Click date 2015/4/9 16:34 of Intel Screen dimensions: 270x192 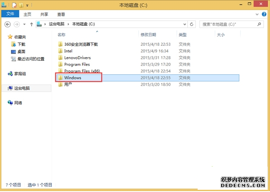click(155, 51)
